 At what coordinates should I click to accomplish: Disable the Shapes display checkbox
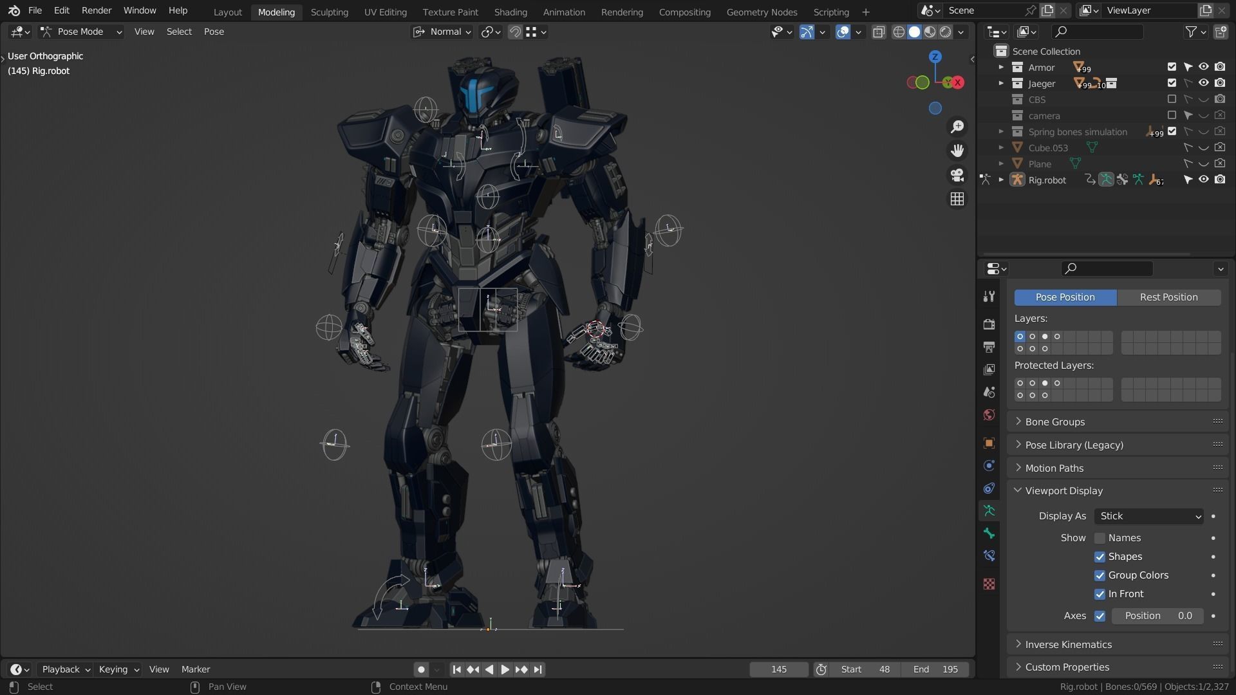pos(1100,557)
